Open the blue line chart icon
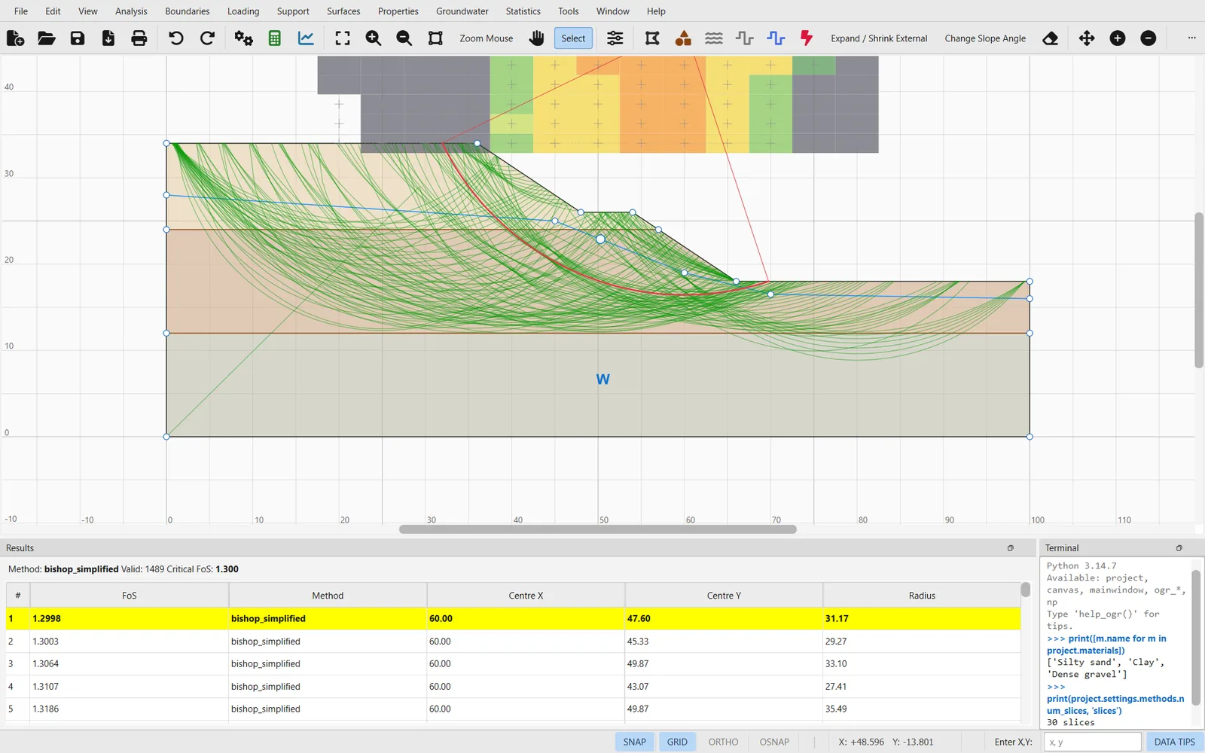This screenshot has height=753, width=1205. click(x=306, y=38)
